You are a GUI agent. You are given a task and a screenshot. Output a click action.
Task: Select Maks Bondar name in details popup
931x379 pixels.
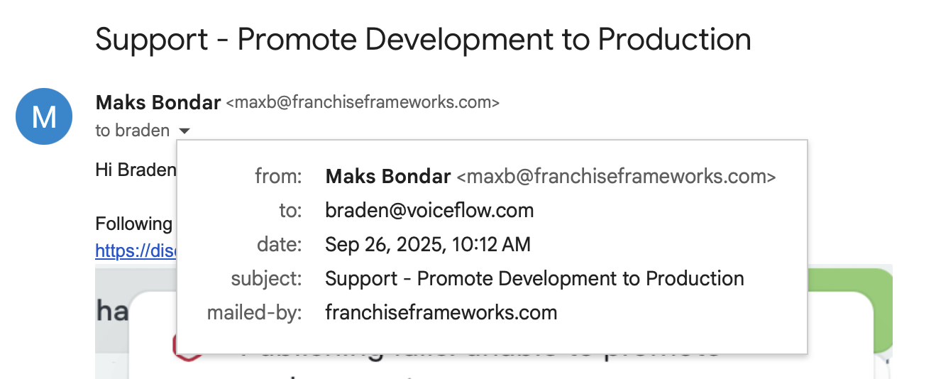[x=387, y=177]
